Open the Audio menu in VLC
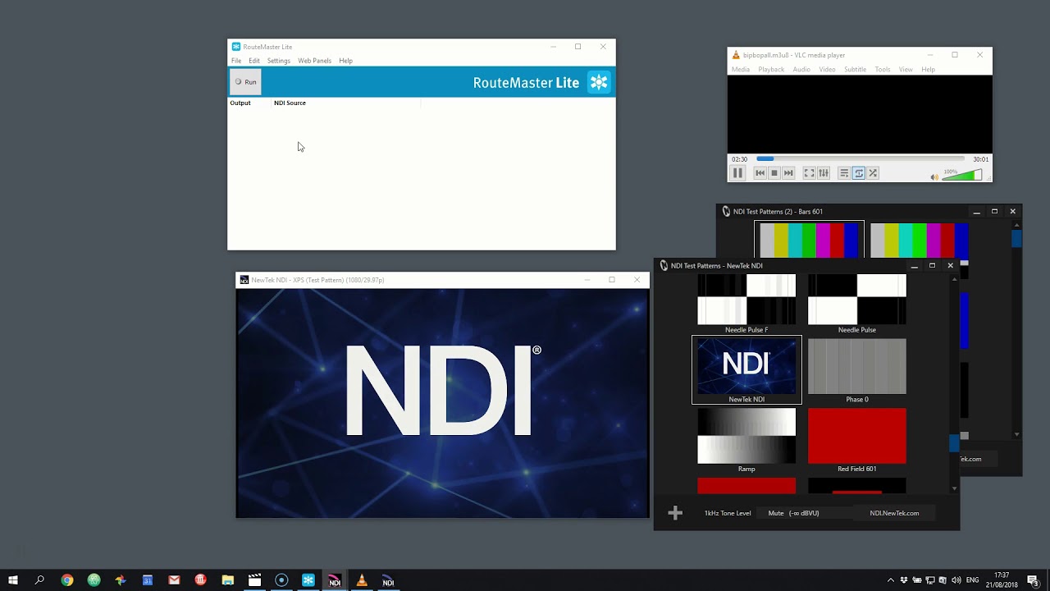 pos(801,70)
